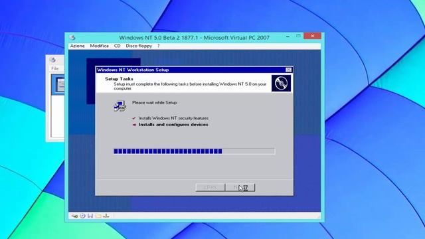Open the Modifica menu
This screenshot has width=425, height=239.
point(99,46)
